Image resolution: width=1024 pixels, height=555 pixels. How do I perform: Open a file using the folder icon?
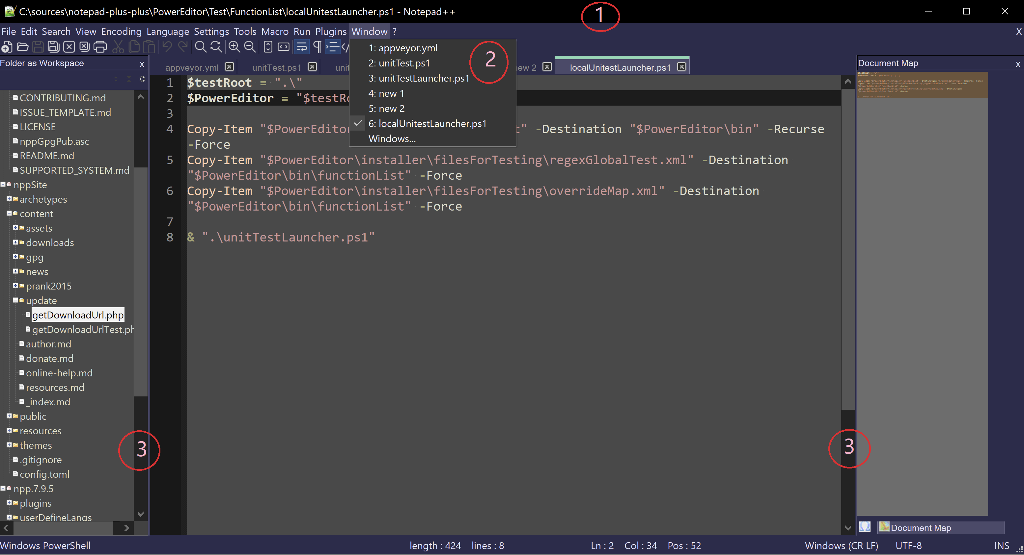(22, 46)
